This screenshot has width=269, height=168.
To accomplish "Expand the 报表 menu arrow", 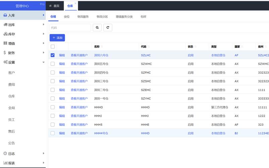I will [x=43, y=163].
